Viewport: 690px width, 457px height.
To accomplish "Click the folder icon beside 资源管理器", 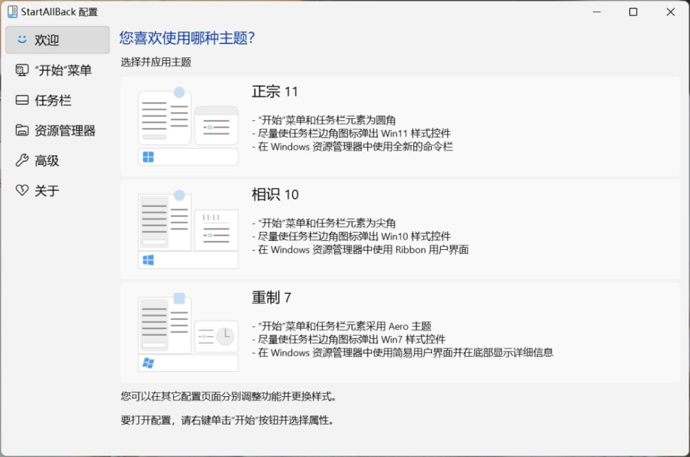I will point(22,130).
